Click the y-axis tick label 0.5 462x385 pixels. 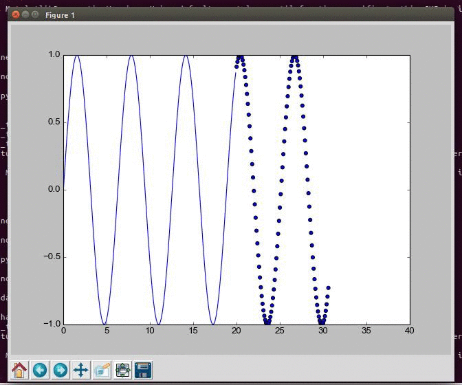54,122
